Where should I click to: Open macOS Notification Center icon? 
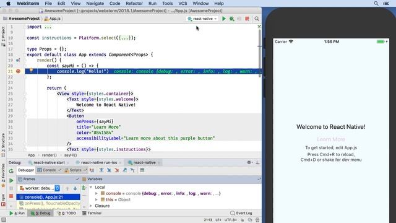pos(386,3)
